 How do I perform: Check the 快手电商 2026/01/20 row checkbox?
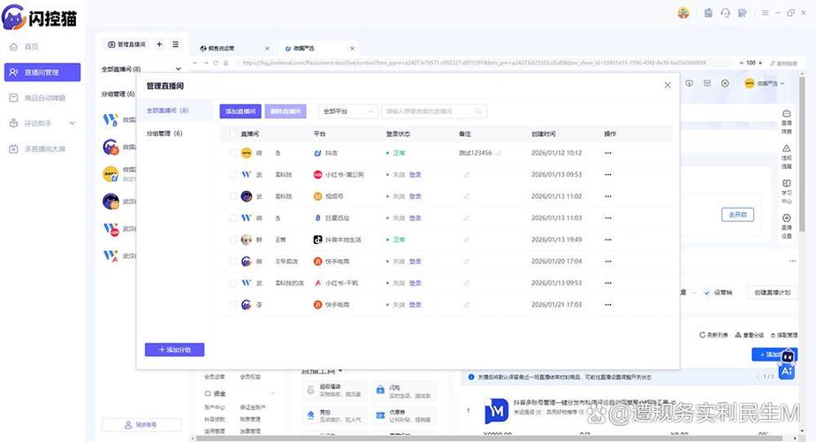[233, 262]
